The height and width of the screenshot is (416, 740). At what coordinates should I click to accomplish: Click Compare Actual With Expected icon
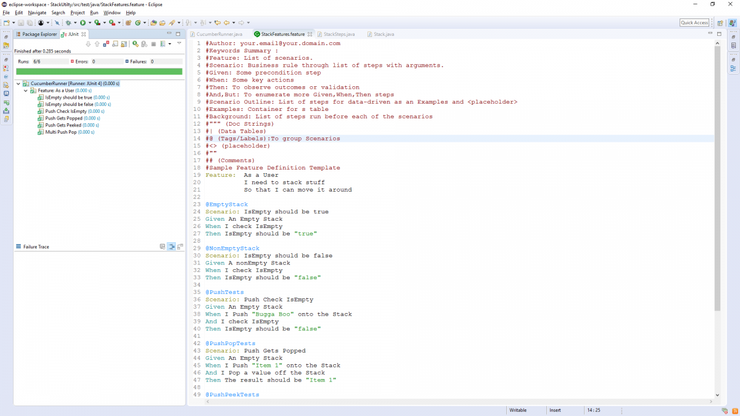point(180,247)
